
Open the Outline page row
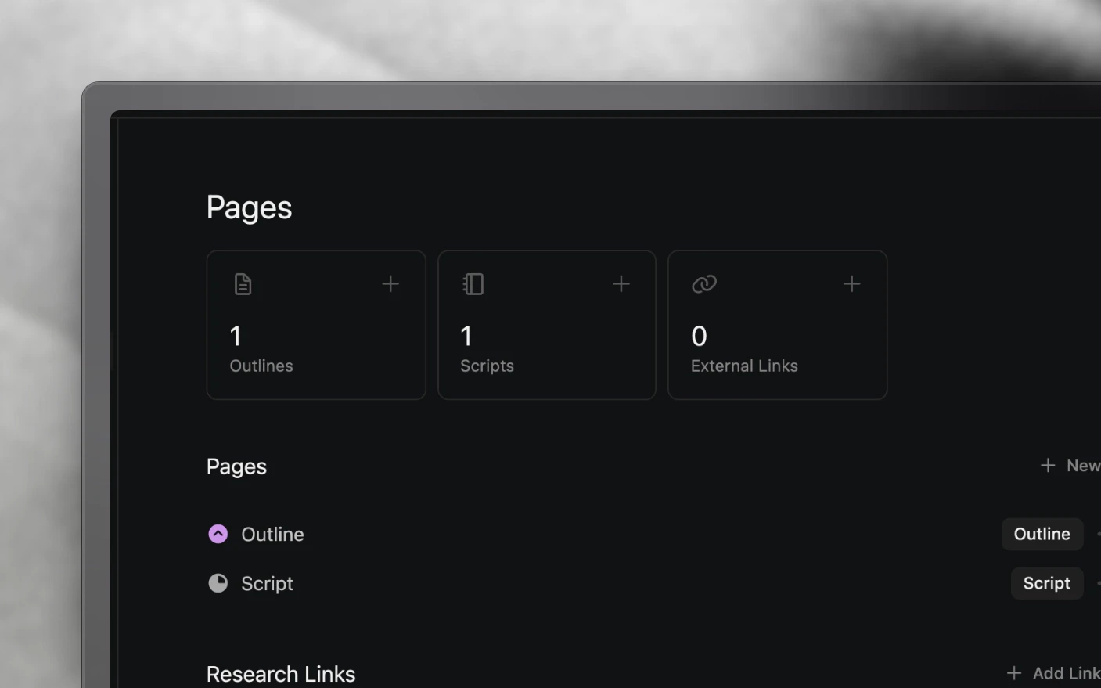tap(653, 534)
